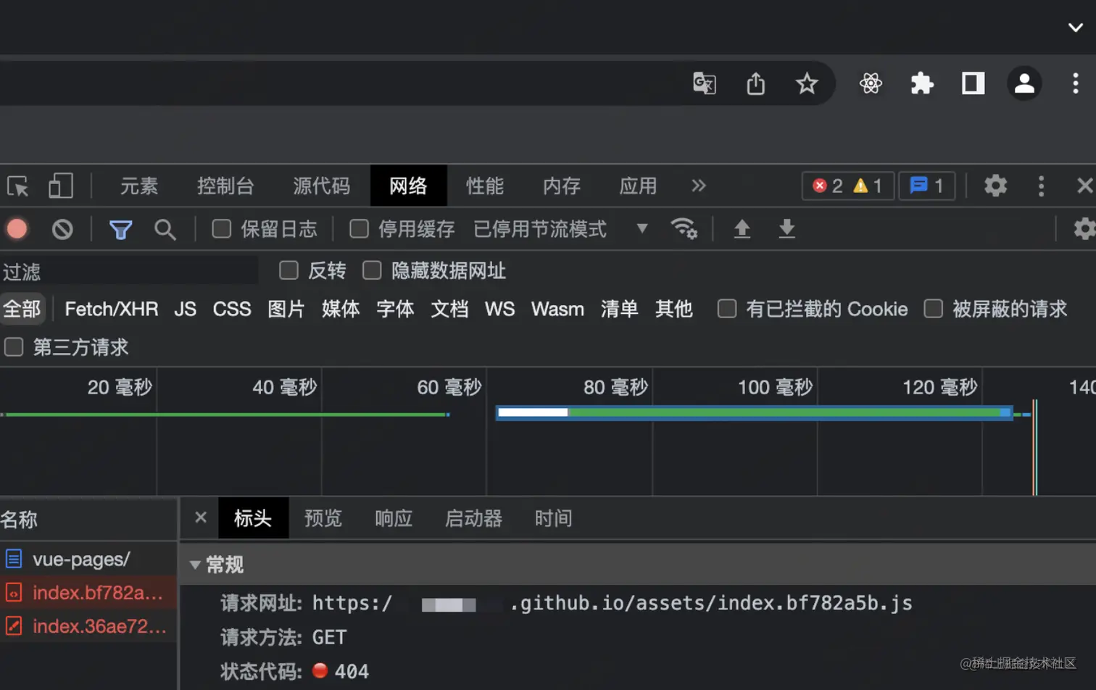Toggle the browser side panel icon
The width and height of the screenshot is (1096, 690).
tap(973, 83)
